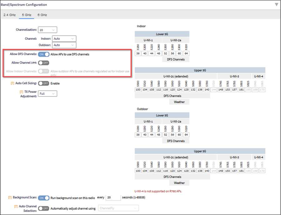The image size is (281, 215).
Task: Click help icon beside Auto Channel Selection
Action: click(16, 206)
